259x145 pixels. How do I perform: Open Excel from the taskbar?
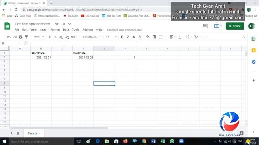tap(163, 141)
